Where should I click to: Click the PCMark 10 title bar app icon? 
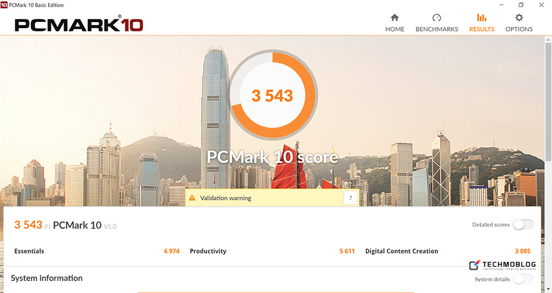pyautogui.click(x=4, y=5)
